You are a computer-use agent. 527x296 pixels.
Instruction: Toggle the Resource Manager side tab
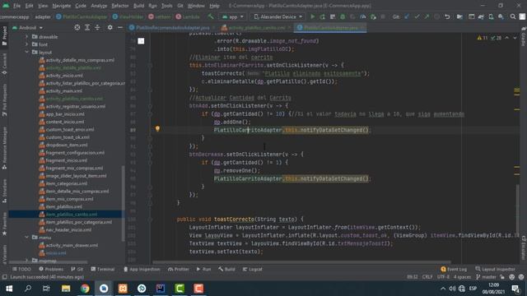pos(4,148)
